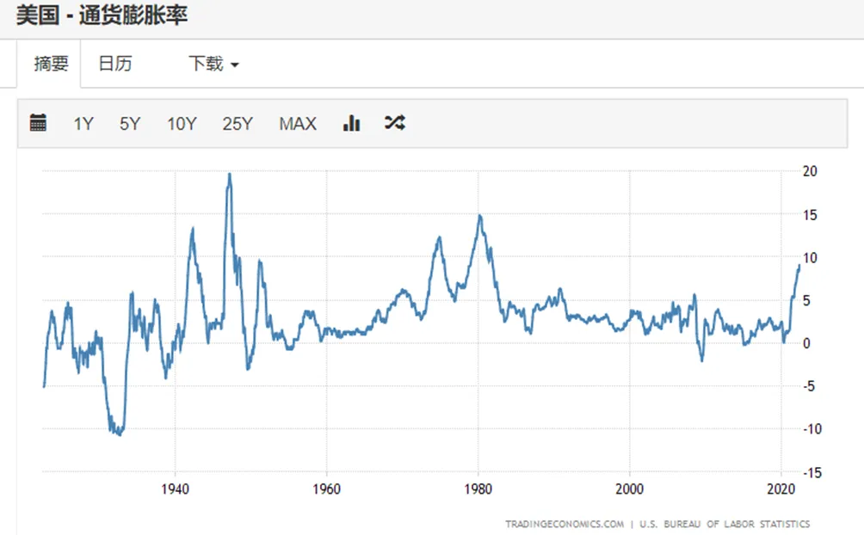Image resolution: width=864 pixels, height=535 pixels.
Task: Click the TRADINGECONOMICS.COM source credit
Action: pyautogui.click(x=565, y=524)
